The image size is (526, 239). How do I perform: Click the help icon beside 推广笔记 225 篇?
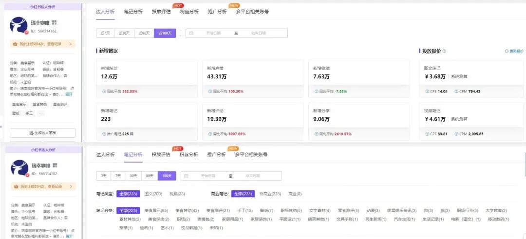104,134
